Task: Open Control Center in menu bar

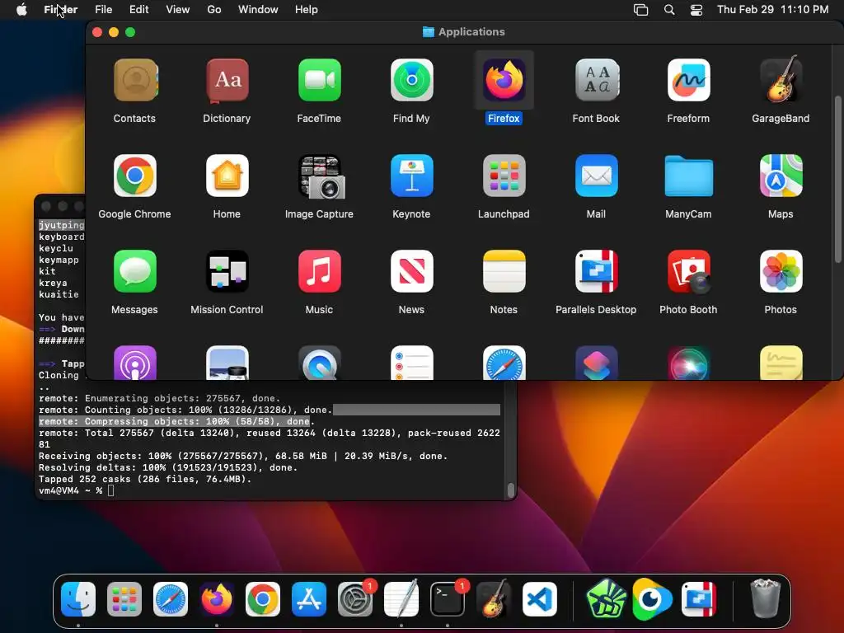Action: 696,10
